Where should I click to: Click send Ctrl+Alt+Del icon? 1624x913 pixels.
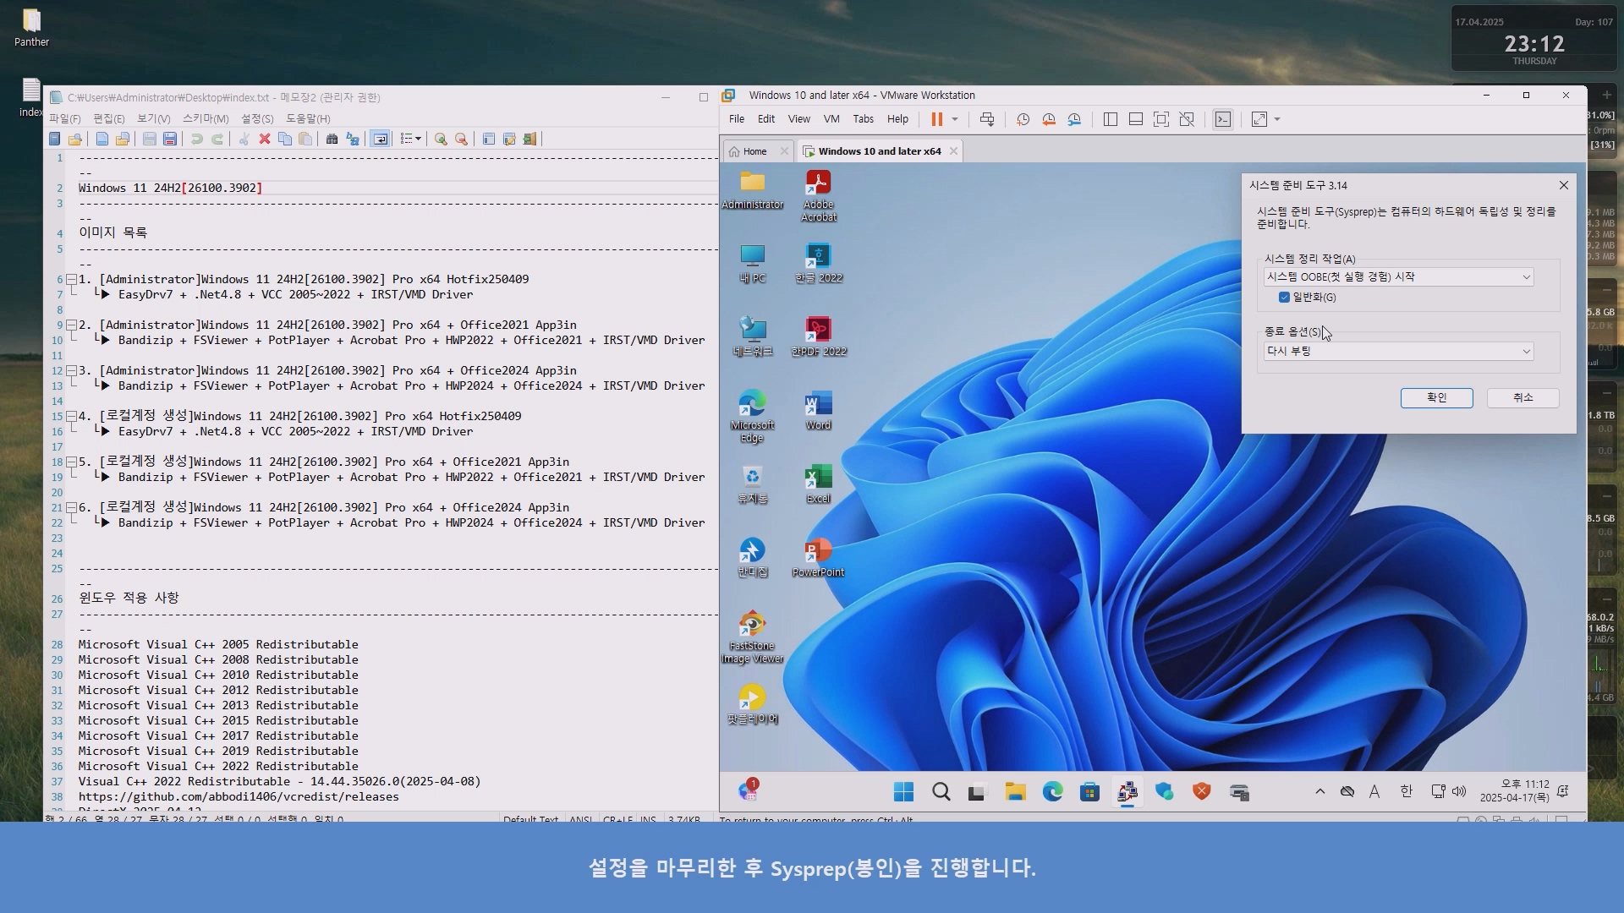tap(987, 119)
